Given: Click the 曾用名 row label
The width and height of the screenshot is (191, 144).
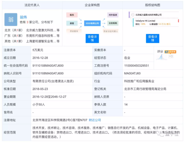Looking at the screenshot, I should [8, 112].
